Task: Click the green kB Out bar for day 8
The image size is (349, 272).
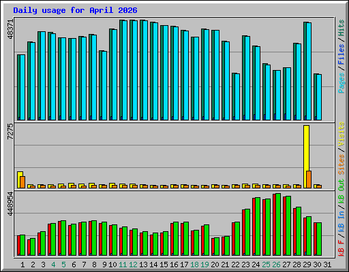Action: click(94, 238)
